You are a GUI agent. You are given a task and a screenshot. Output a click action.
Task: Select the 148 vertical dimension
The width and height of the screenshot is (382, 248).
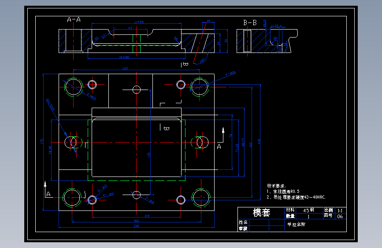pos(259,141)
